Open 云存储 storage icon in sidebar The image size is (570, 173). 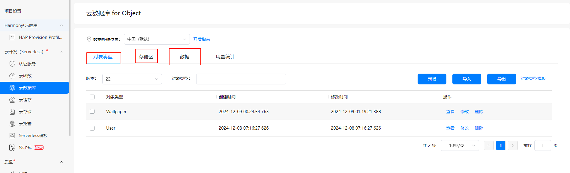click(12, 112)
